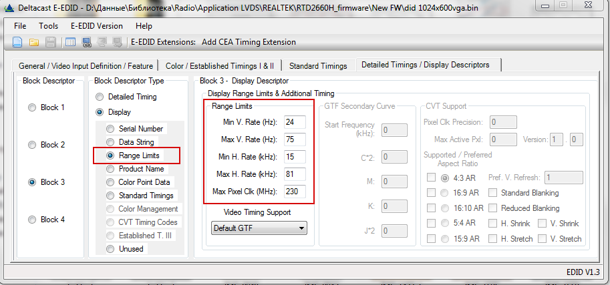Click the monitor read EDID toolbar icon
The image size is (610, 285).
click(86, 42)
